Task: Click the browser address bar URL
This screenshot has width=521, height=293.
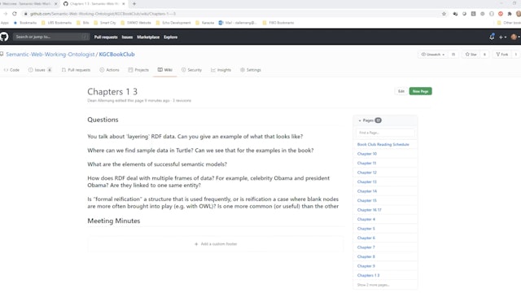Action: pyautogui.click(x=103, y=14)
